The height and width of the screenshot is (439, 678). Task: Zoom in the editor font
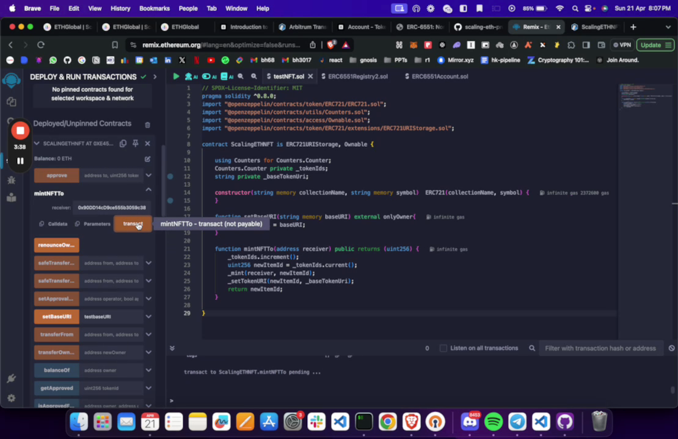(254, 76)
